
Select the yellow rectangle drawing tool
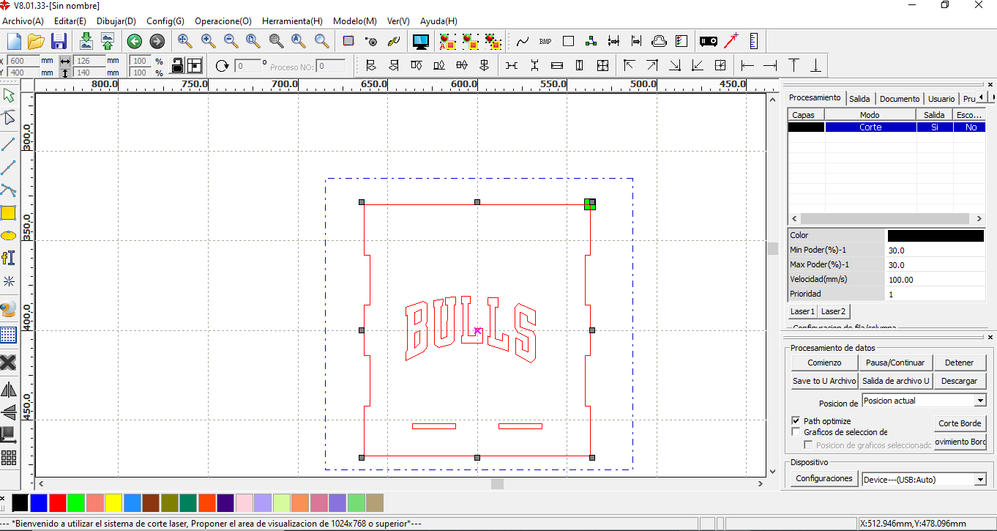[x=9, y=213]
